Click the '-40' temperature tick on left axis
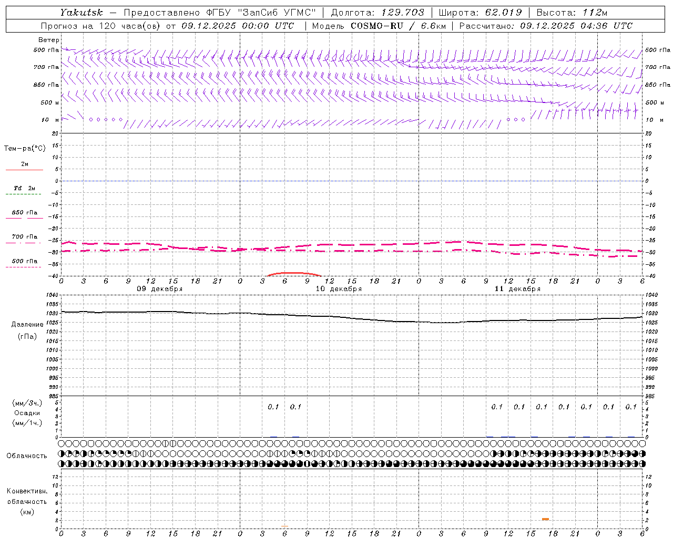Viewport: 673px width, 538px height. 54,276
